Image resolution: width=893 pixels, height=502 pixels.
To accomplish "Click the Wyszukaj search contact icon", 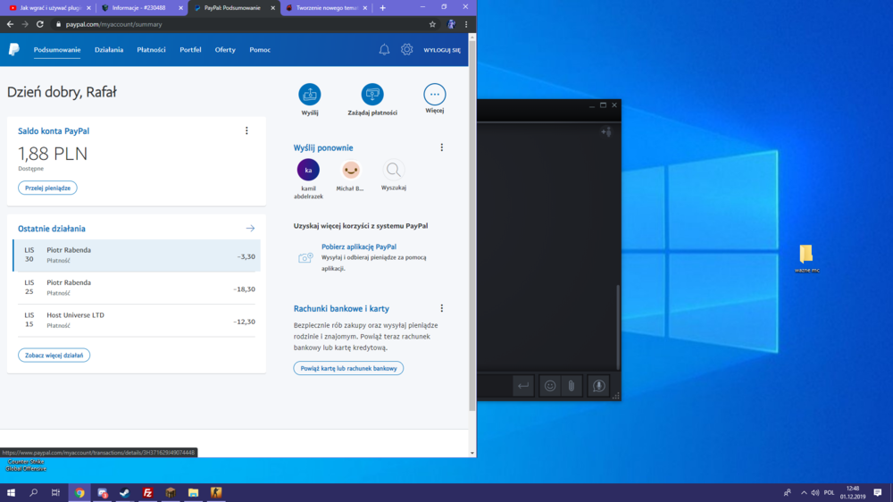I will (394, 170).
